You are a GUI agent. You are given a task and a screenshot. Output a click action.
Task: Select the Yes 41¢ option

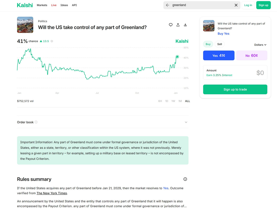pos(219,55)
